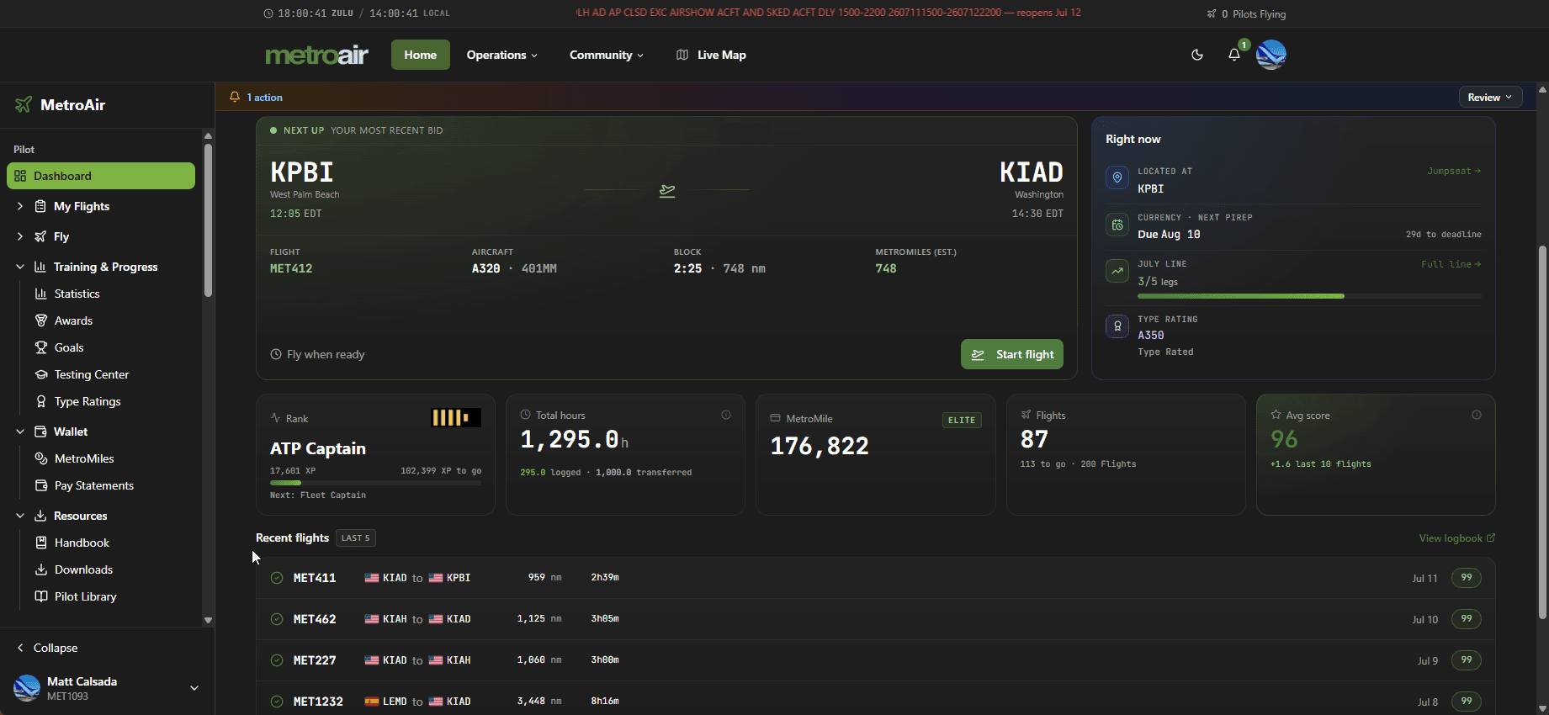Click main page vertical scrollbar

[1542, 432]
